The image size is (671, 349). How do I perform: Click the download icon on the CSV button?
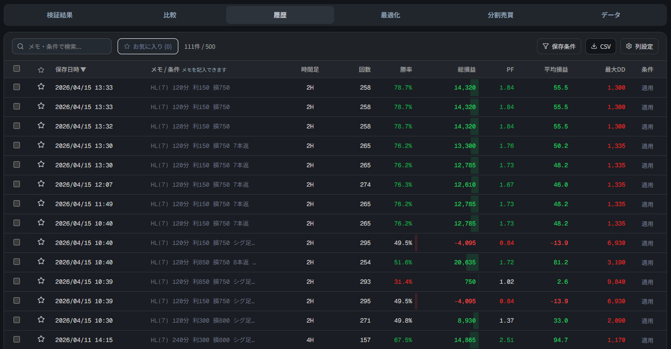coord(594,46)
